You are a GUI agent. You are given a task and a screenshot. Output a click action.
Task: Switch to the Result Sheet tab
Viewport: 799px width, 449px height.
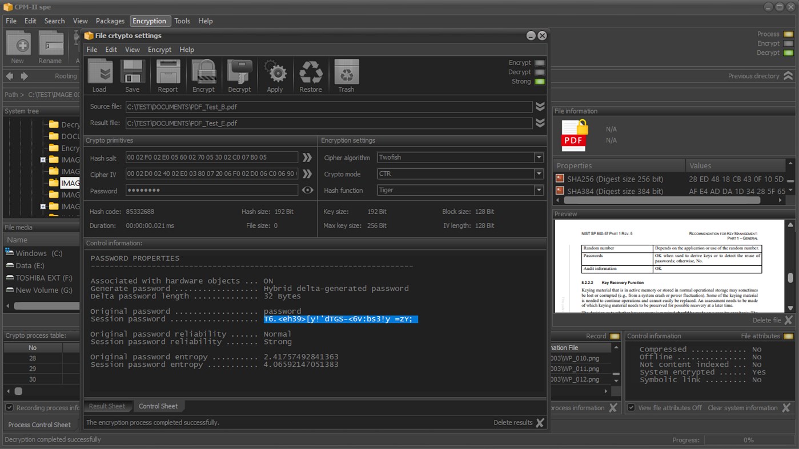(x=107, y=406)
